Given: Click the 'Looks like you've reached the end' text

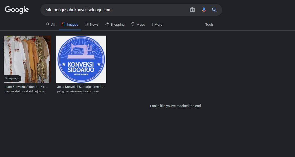Looking at the screenshot, I should point(175,106).
